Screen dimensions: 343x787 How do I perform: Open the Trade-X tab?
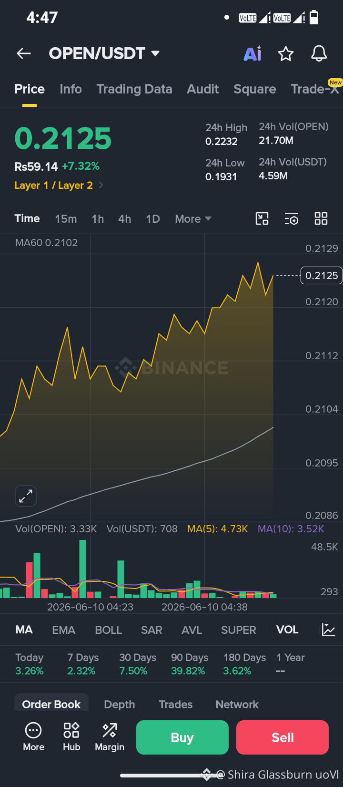point(315,89)
